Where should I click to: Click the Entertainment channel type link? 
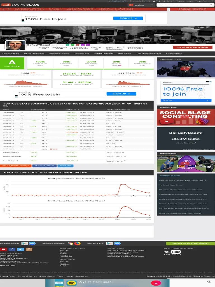tap(114, 49)
